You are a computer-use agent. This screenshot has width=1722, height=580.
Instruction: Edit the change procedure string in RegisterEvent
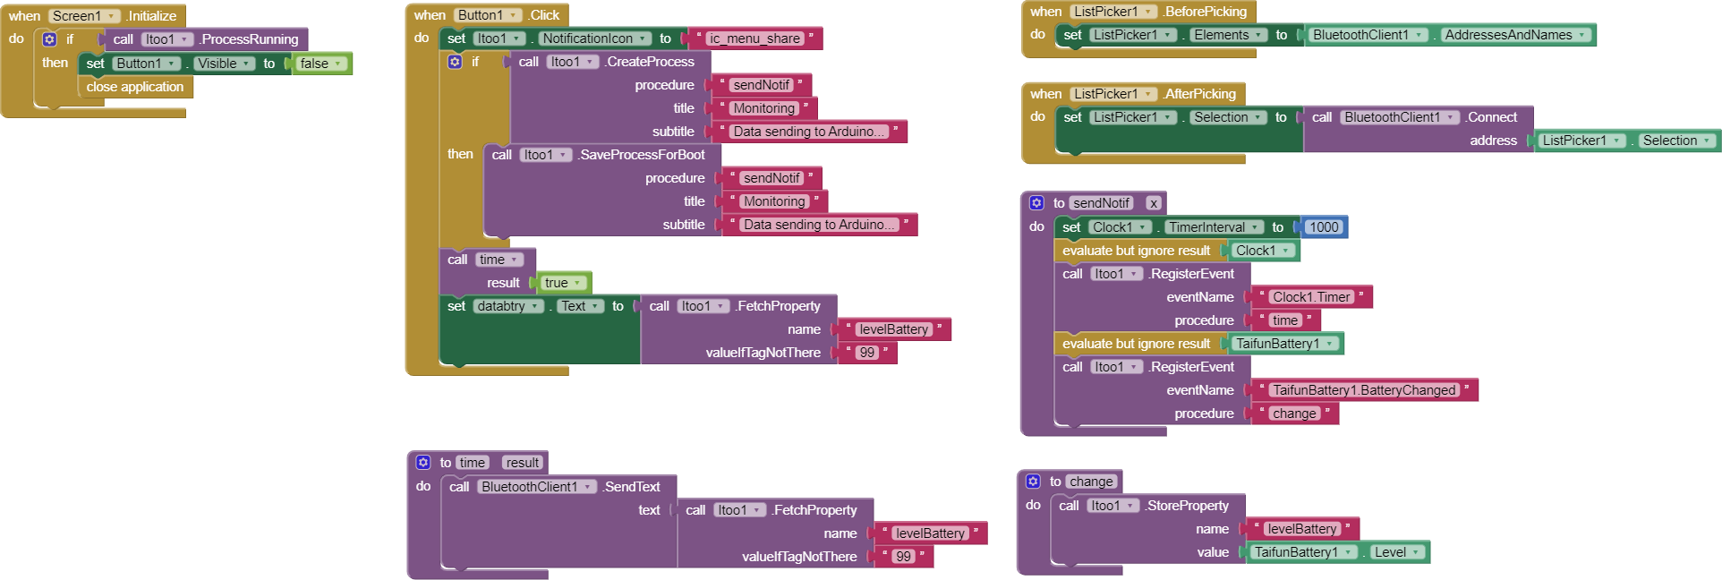[x=1294, y=414]
